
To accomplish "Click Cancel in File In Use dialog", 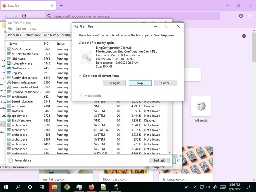I will [x=166, y=83].
